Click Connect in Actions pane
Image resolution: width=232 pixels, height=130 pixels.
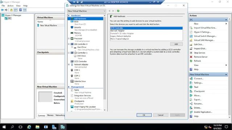click(199, 79)
